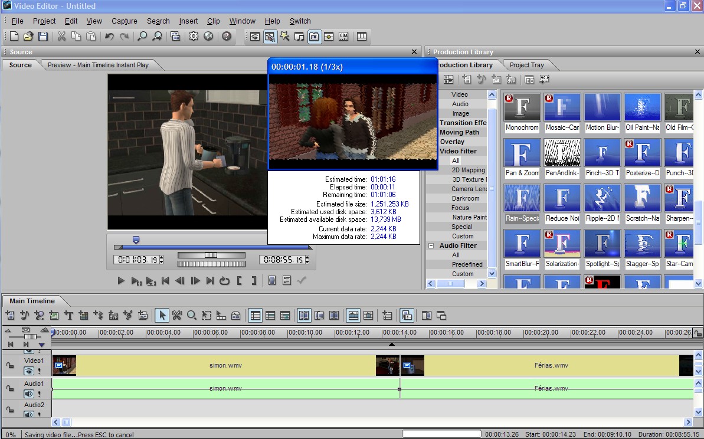Select the Nature Paint filter group
704x439 pixels.
tap(469, 217)
